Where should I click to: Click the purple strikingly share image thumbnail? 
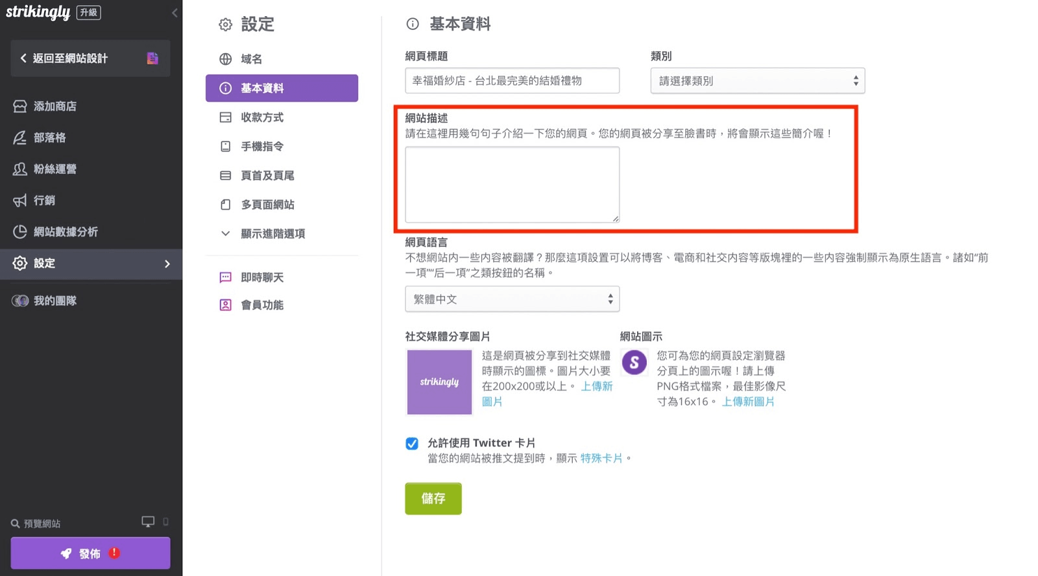click(x=439, y=382)
